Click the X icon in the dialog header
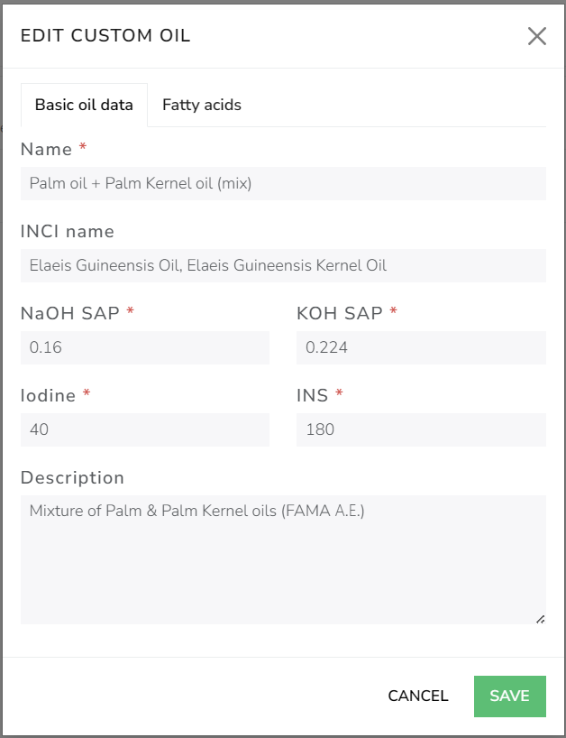Image resolution: width=566 pixels, height=738 pixels. (537, 36)
